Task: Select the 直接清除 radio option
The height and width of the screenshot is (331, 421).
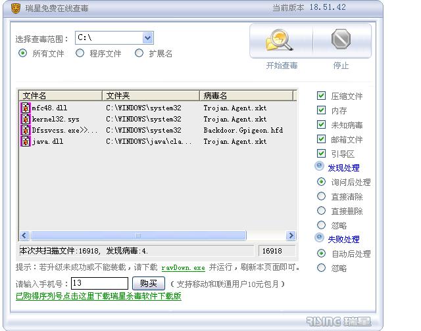Action: coord(321,196)
